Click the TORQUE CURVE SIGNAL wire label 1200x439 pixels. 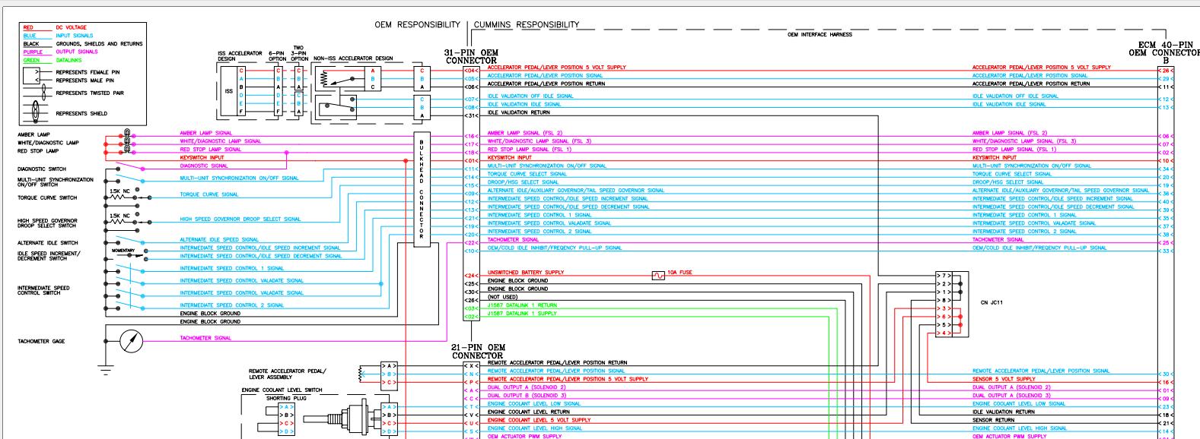209,194
